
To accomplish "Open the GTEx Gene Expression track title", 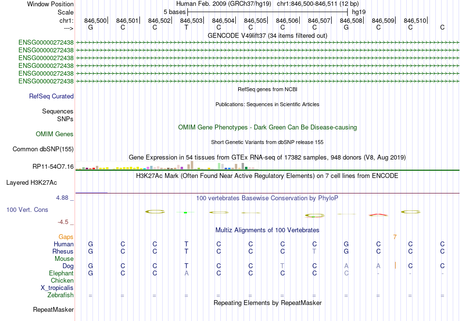I will (x=267, y=157).
